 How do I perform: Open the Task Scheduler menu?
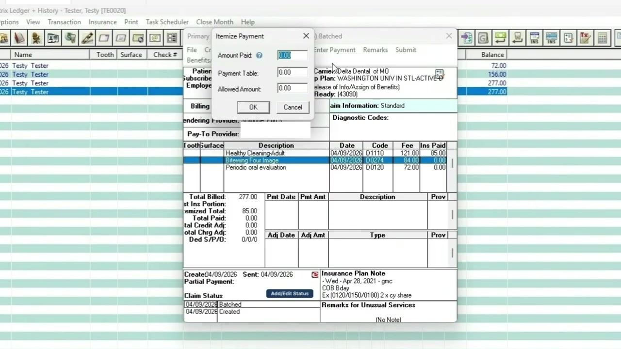click(167, 22)
